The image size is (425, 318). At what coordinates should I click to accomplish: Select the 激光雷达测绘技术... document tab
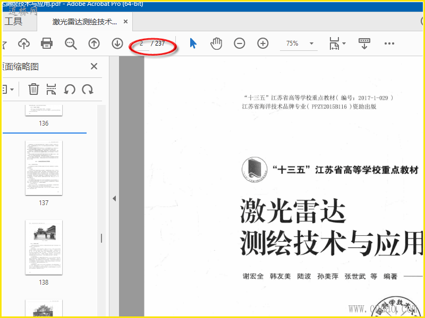tap(84, 22)
